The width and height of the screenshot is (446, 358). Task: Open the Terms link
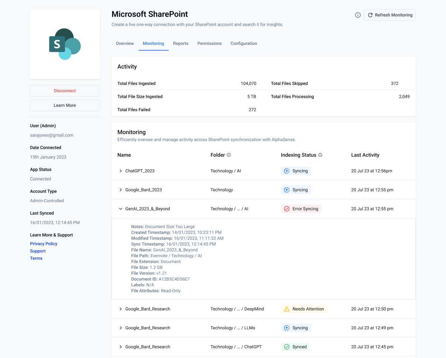point(36,258)
